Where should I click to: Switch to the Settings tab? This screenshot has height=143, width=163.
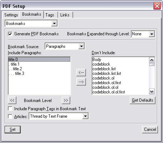point(11,15)
